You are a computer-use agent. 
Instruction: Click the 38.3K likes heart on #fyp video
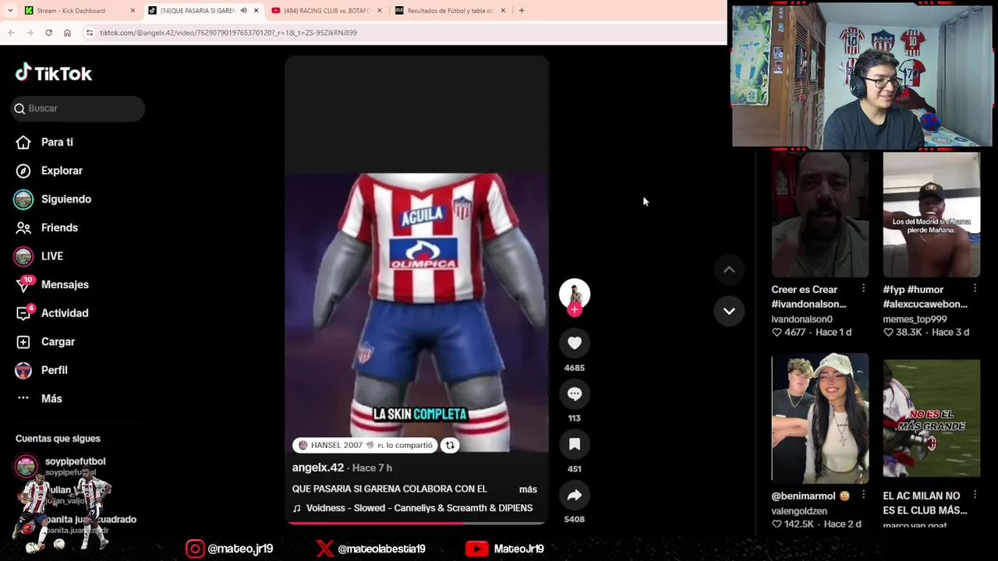888,333
